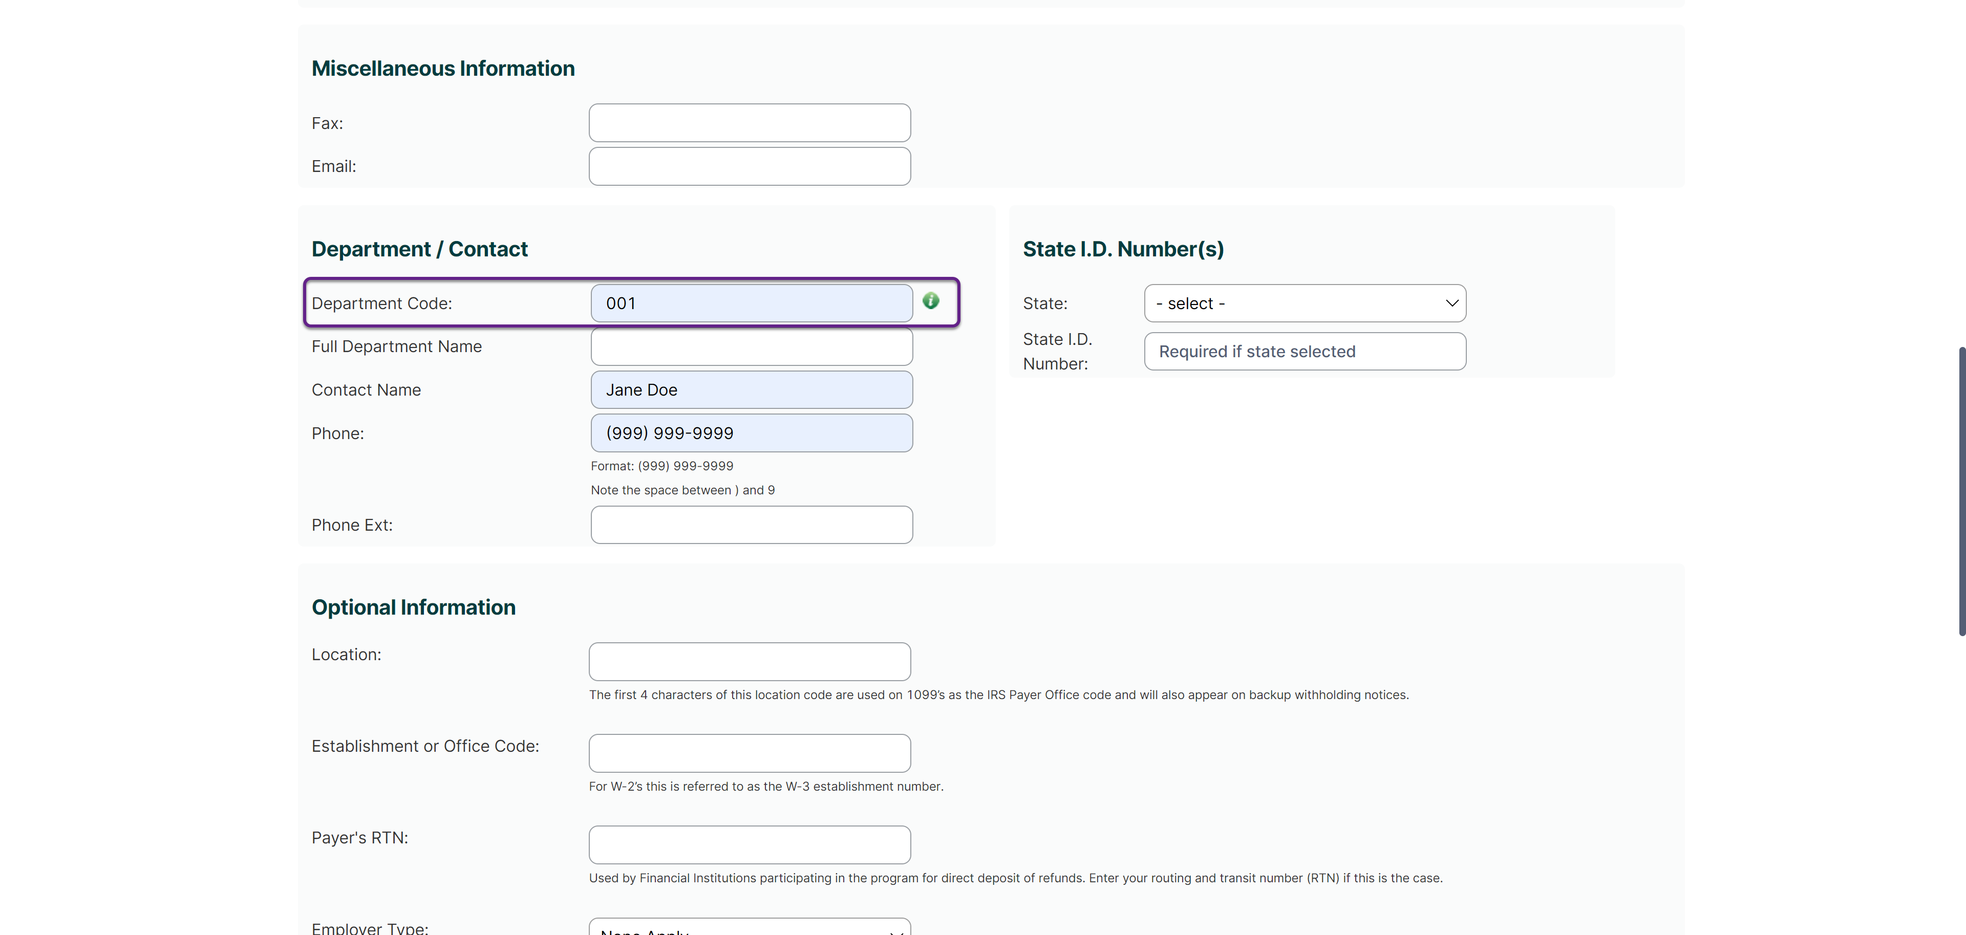Click the Miscellaneous Information heading

coord(443,69)
